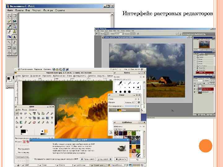Choose the Free select lasso in GIMP toolbox

click(x=25, y=113)
